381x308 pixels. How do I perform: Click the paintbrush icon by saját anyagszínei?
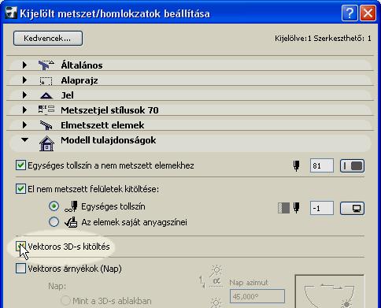(x=71, y=222)
